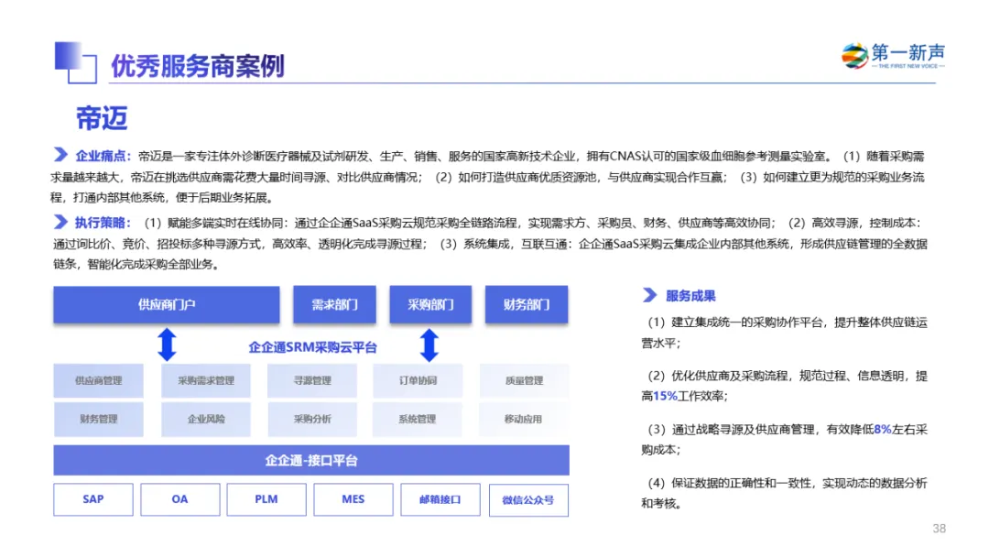
Task: Select the 微信公众号 box
Action: tap(528, 500)
